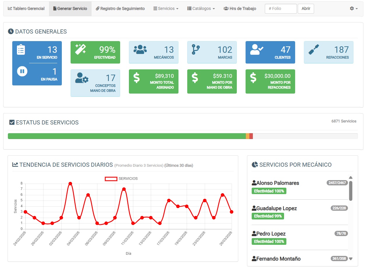Click the mechanics list scroll-down arrow
The width and height of the screenshot is (366, 269).
pos(351,259)
